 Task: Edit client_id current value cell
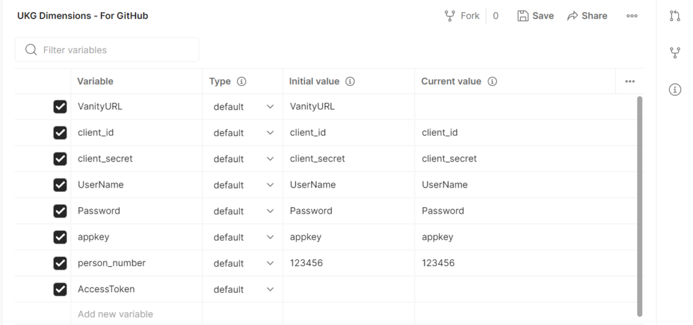(526, 132)
